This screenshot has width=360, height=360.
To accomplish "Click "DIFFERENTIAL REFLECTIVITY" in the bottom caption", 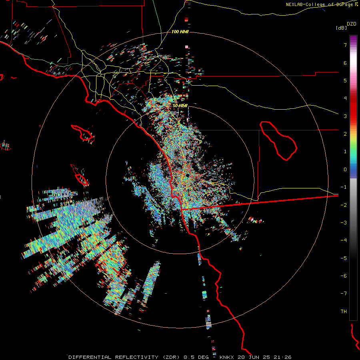I will tap(114, 357).
